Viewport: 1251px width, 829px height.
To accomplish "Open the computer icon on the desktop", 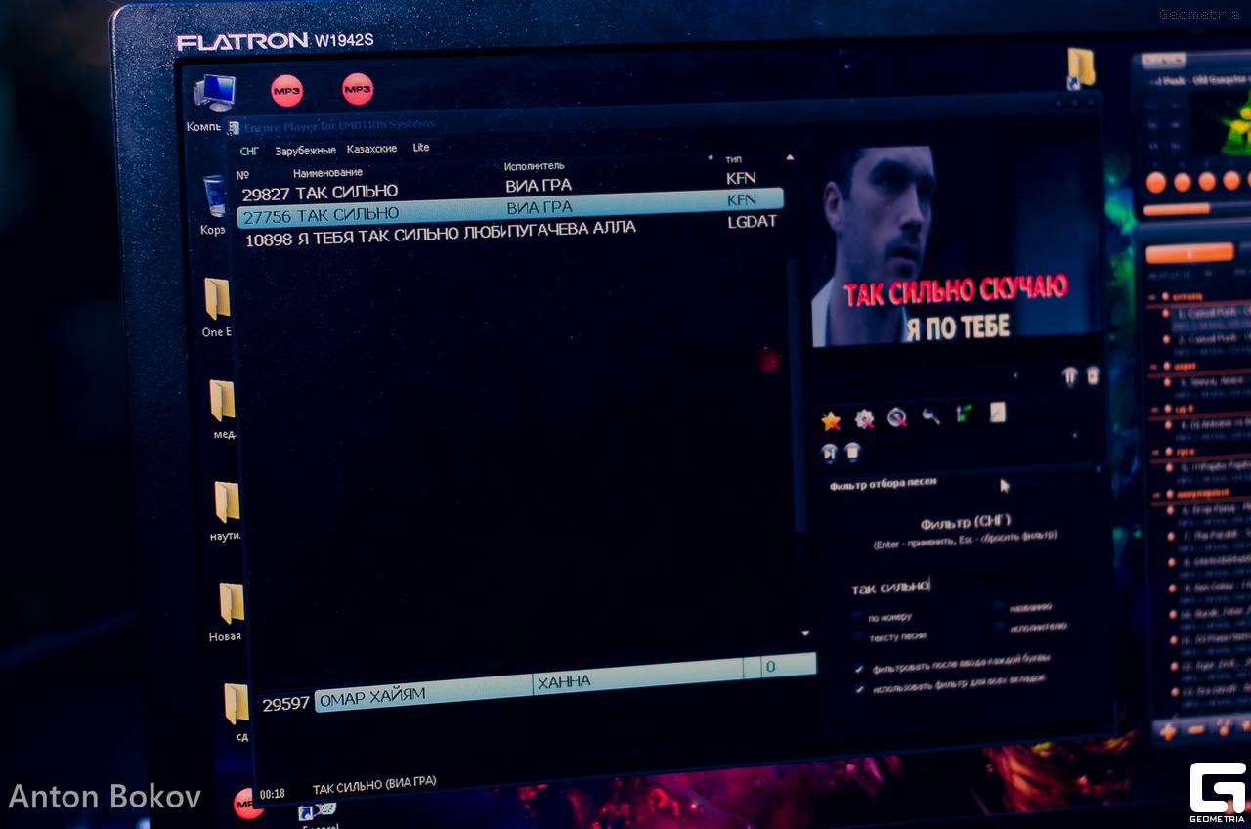I will pyautogui.click(x=213, y=95).
